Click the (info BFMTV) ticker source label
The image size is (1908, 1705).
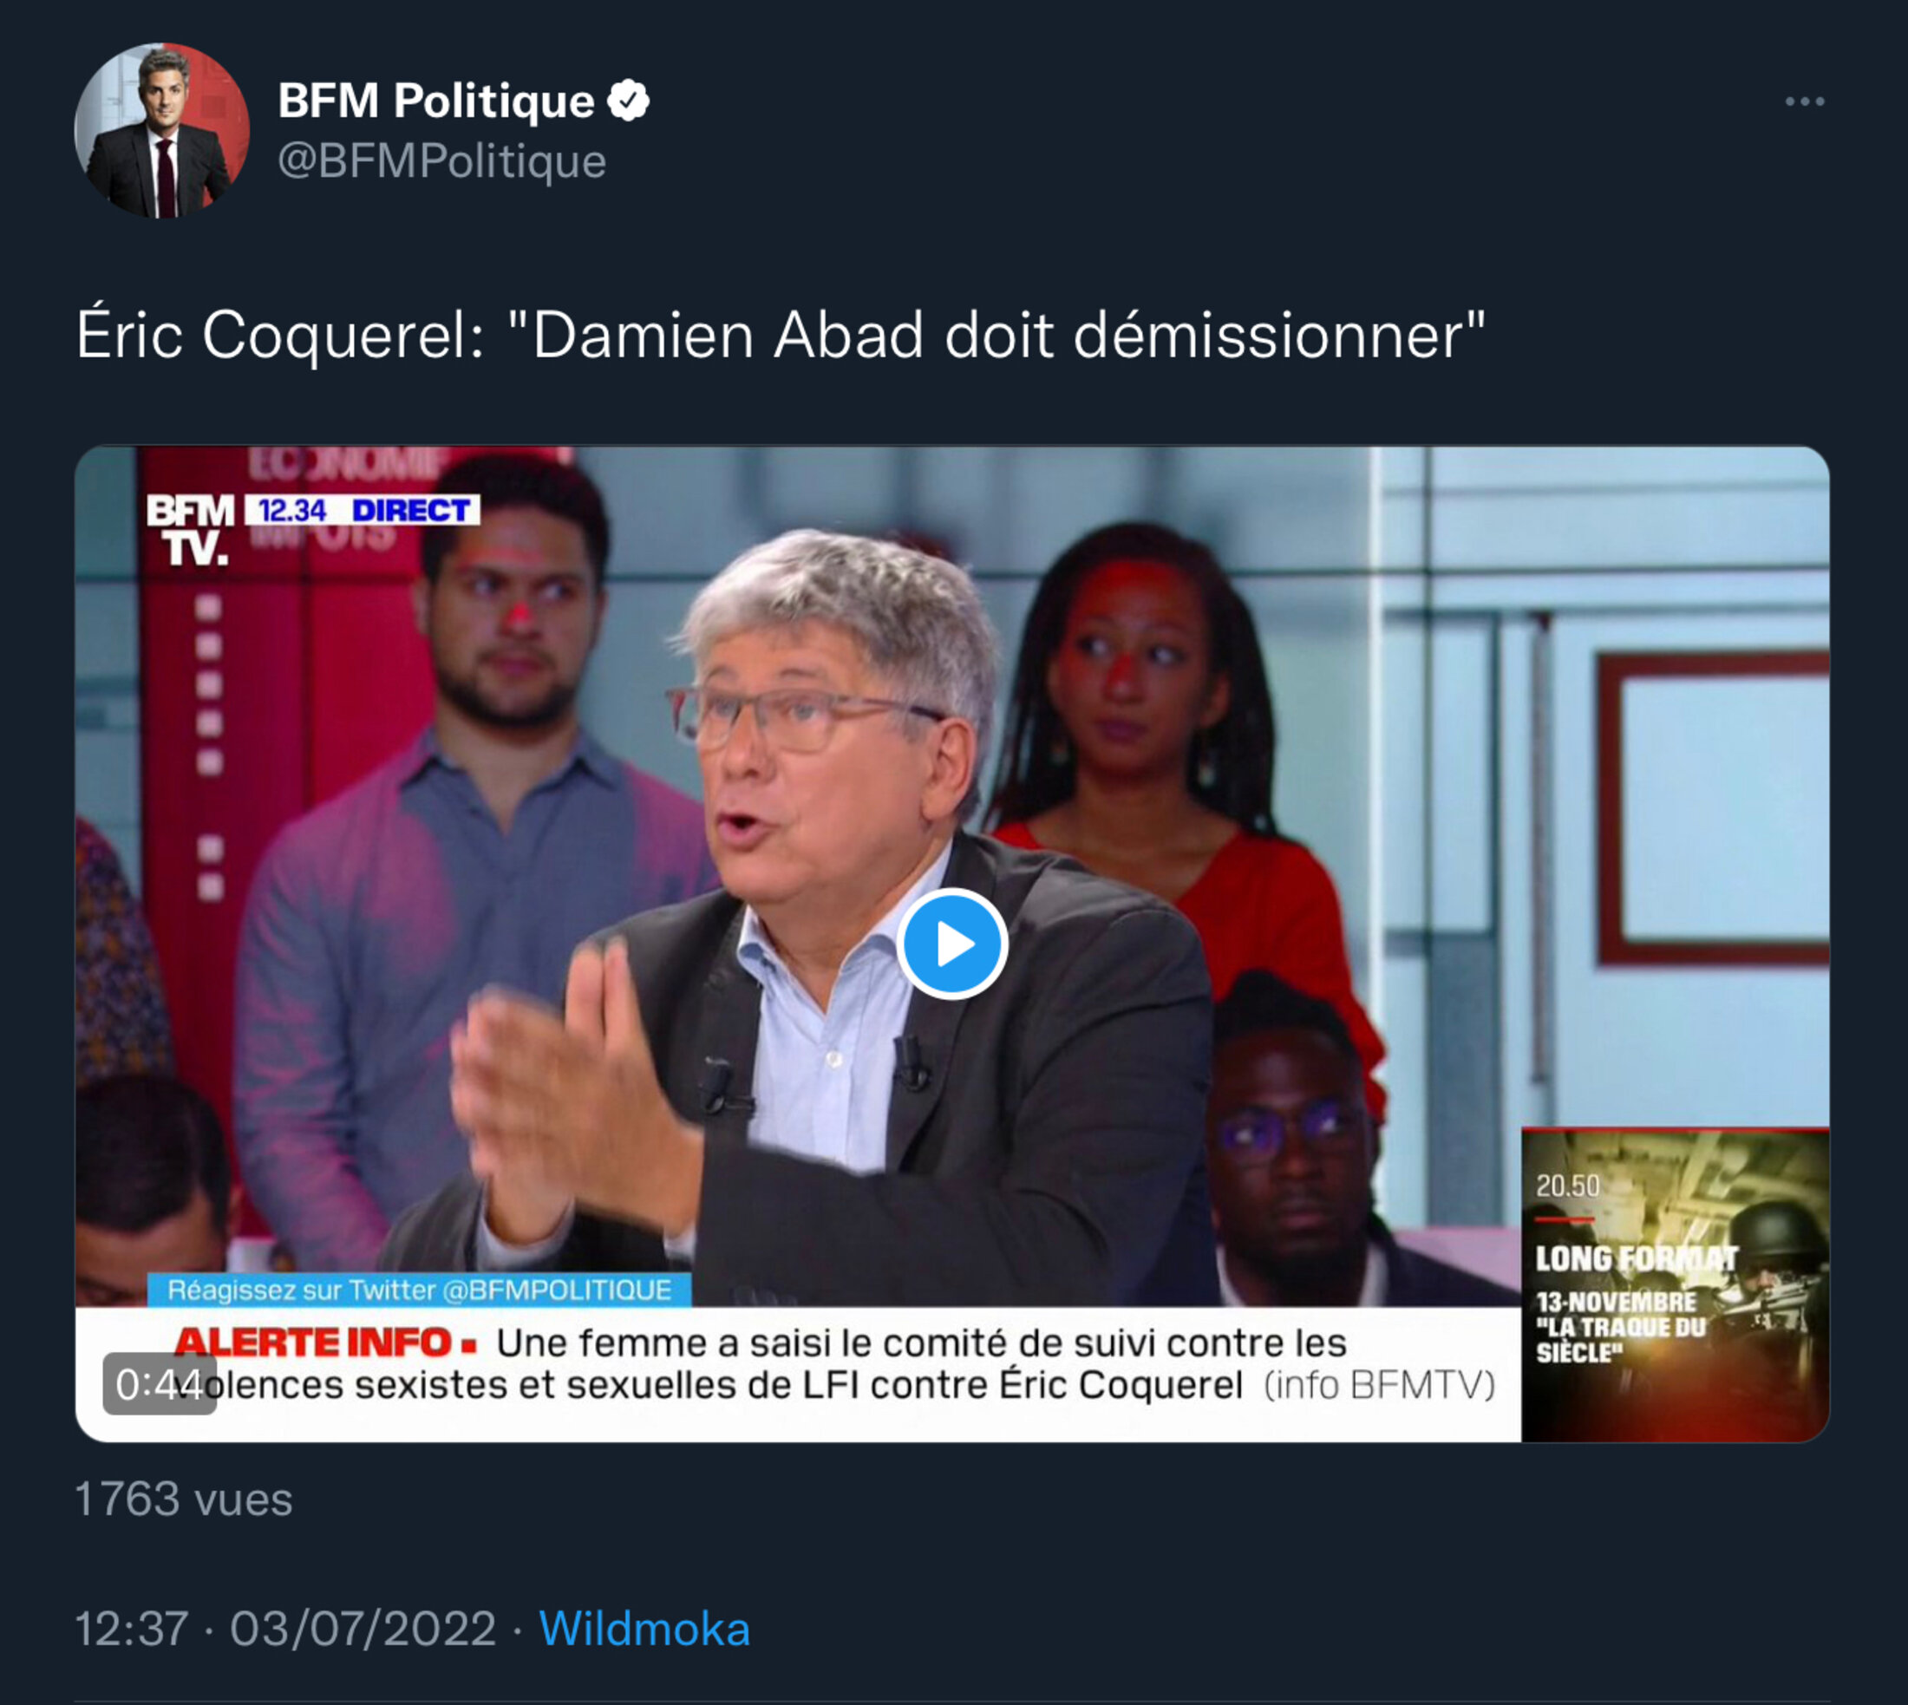point(1379,1385)
